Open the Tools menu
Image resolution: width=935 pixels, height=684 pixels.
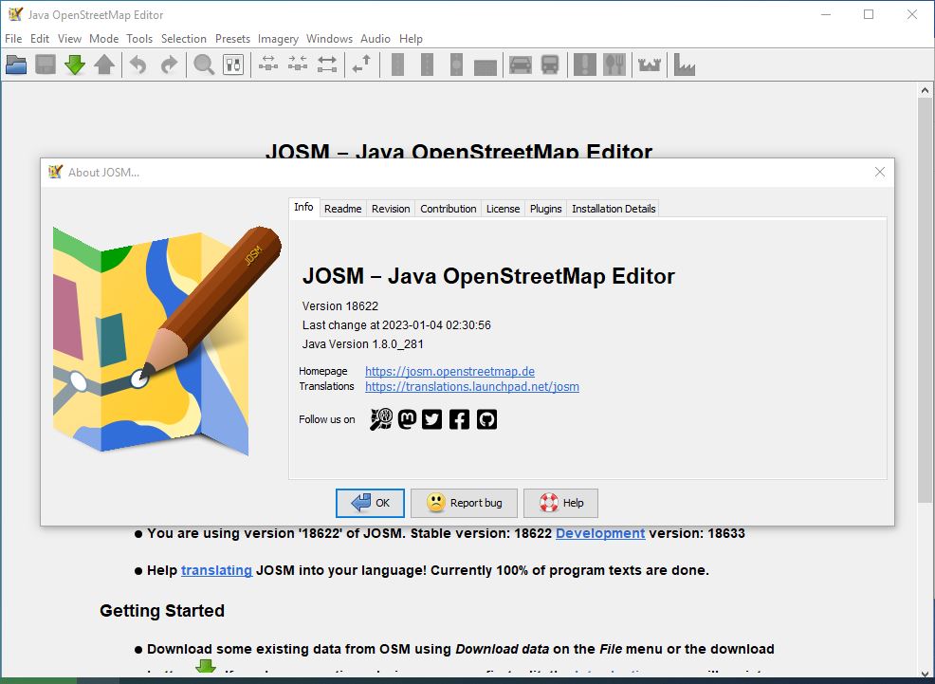pyautogui.click(x=139, y=39)
